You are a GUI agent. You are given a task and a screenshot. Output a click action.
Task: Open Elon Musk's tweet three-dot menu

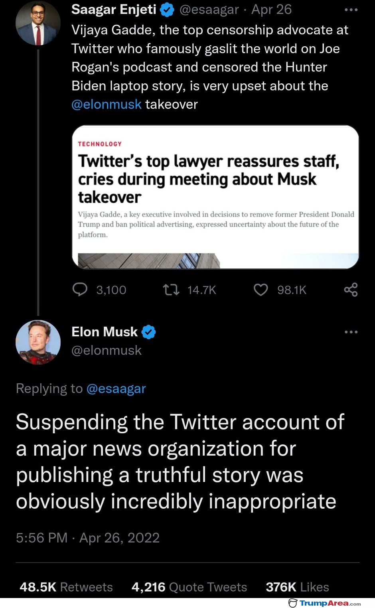click(x=351, y=332)
